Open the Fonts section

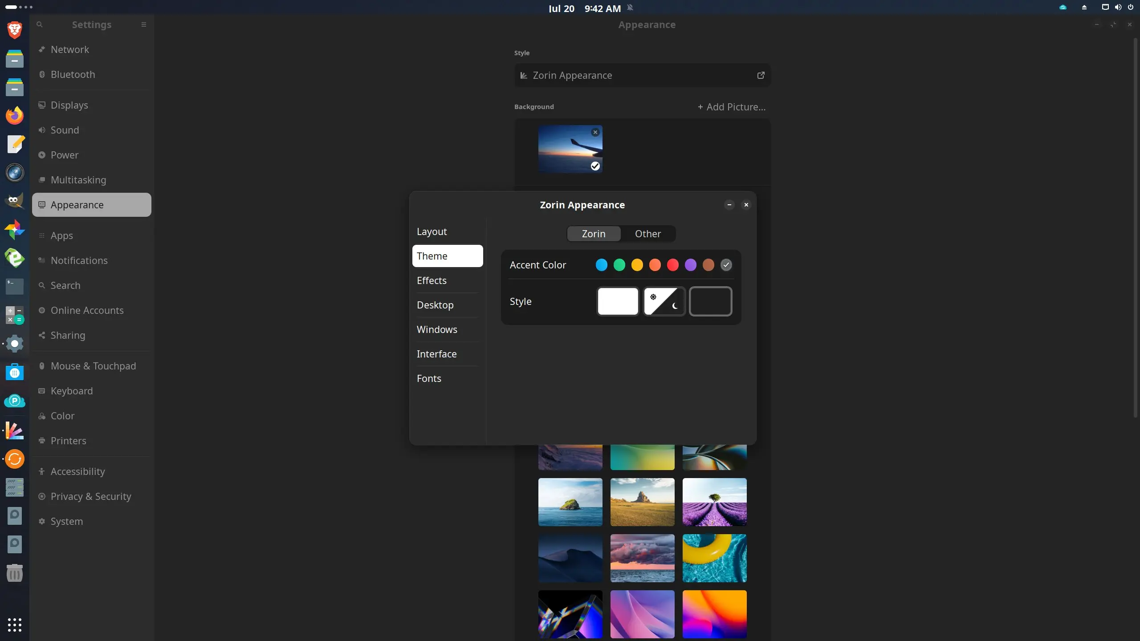(x=448, y=378)
